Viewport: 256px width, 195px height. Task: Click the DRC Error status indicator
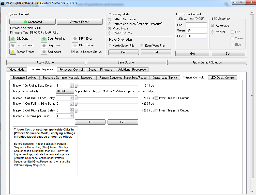coord(75,39)
